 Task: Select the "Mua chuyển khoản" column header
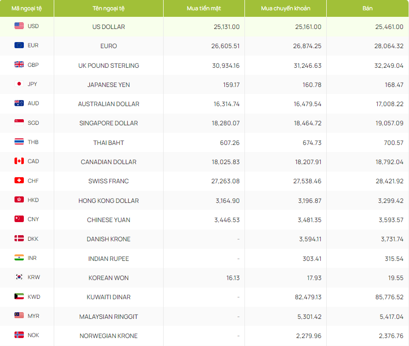click(285, 8)
